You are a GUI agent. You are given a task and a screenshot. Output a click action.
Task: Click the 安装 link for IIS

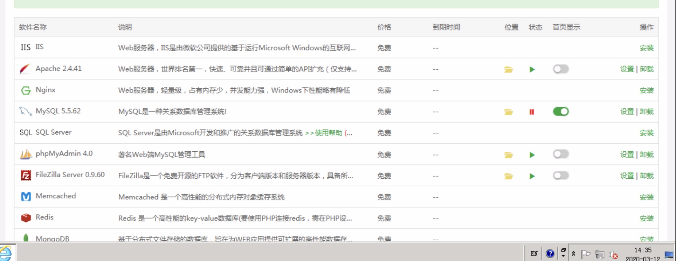click(x=647, y=48)
